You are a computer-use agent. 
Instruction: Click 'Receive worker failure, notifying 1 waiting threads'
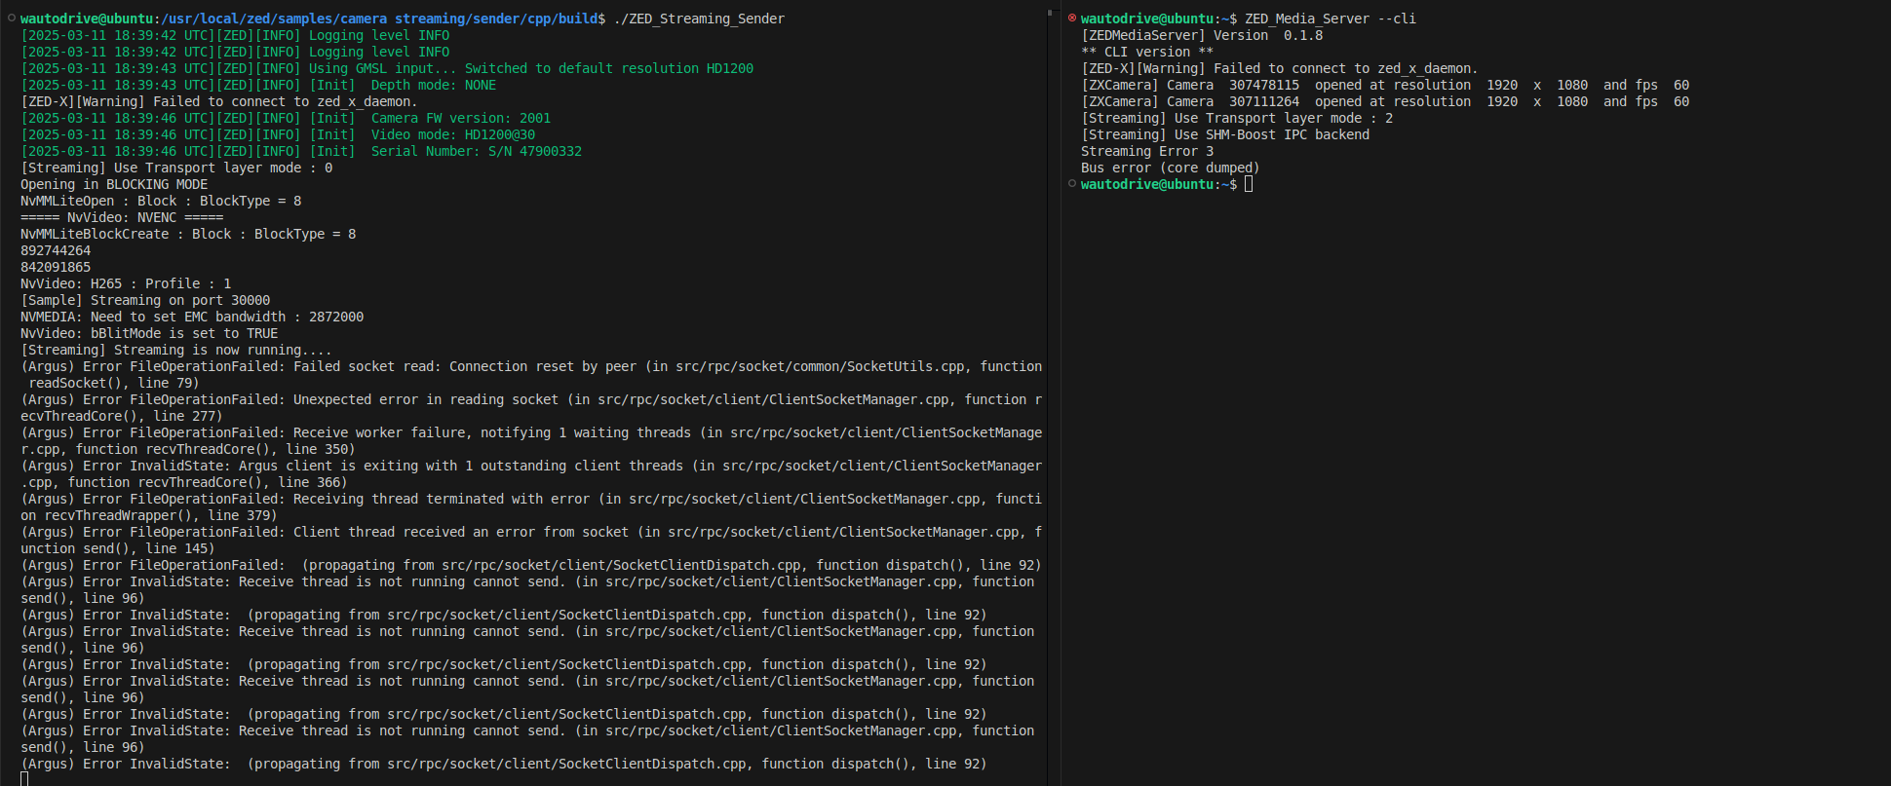click(x=492, y=432)
